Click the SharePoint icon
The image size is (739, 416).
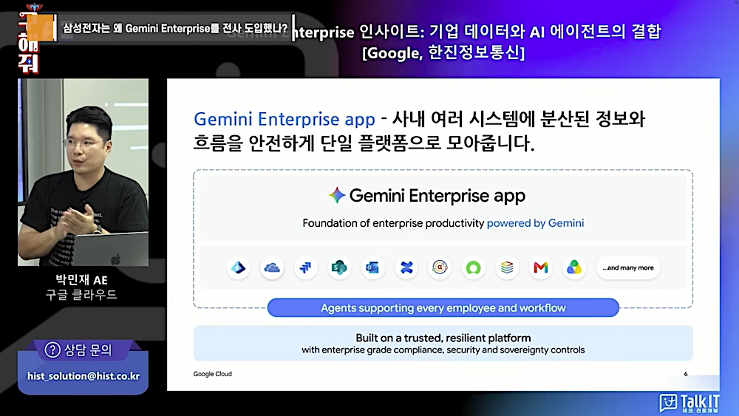tap(339, 267)
